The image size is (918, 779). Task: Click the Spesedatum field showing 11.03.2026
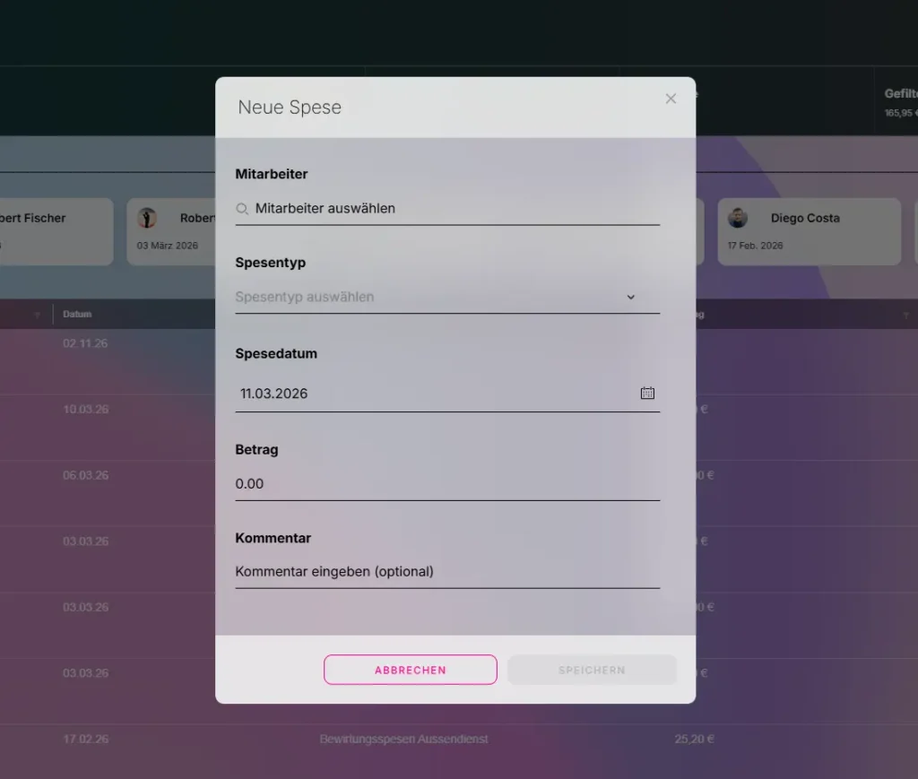(x=430, y=393)
